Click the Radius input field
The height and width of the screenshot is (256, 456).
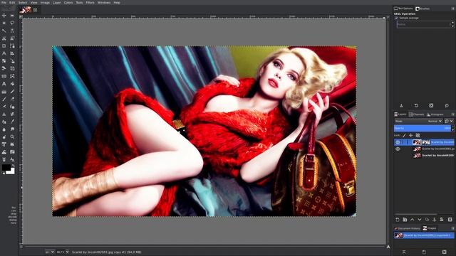pos(423,24)
